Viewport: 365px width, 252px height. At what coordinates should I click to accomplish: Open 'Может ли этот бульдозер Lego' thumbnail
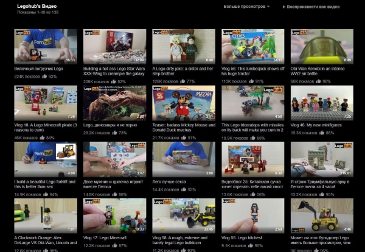[322, 216]
